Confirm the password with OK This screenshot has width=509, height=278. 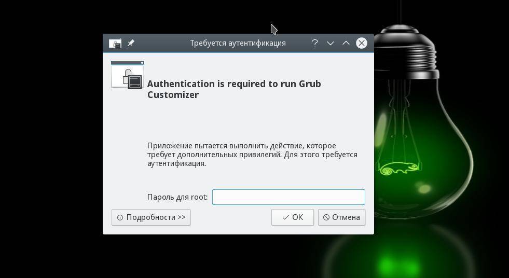[293, 217]
